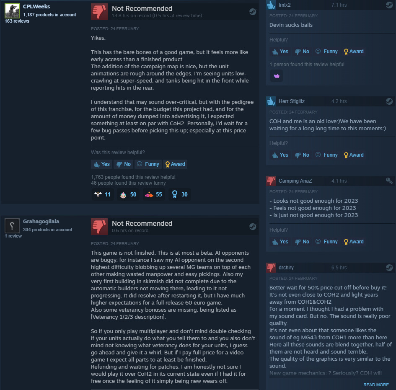Click the Steam icon on CPLWeeks' review header
The width and height of the screenshot is (396, 390).
(253, 12)
